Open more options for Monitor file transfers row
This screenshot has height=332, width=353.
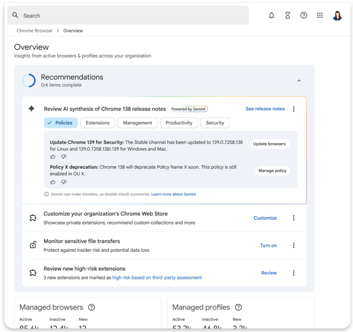[293, 245]
